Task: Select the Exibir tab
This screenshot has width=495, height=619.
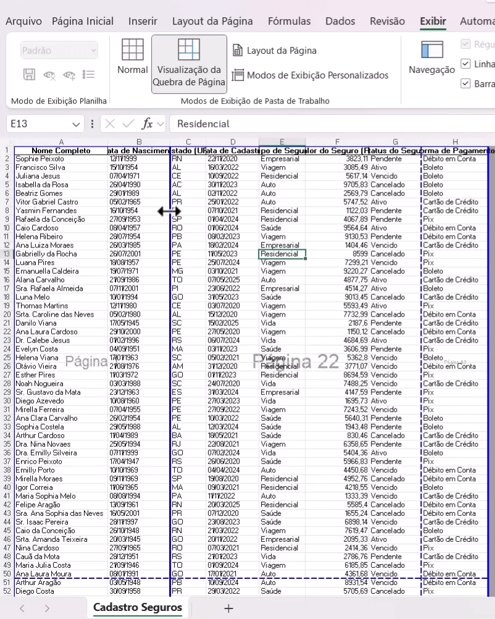Action: [433, 21]
